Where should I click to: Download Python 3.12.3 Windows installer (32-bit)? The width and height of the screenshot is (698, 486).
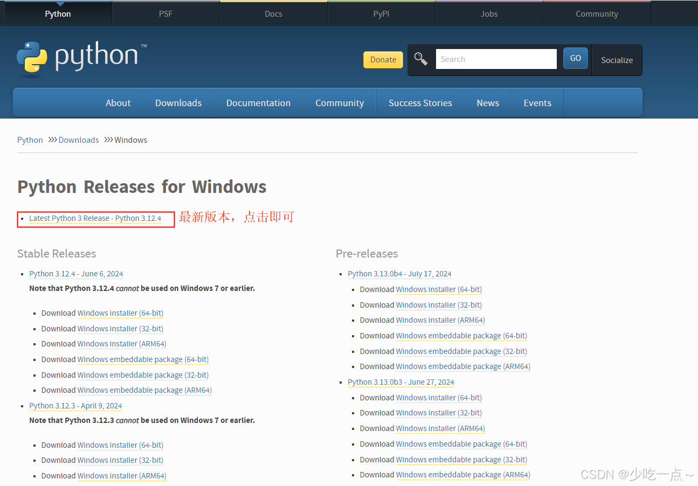[x=120, y=460]
